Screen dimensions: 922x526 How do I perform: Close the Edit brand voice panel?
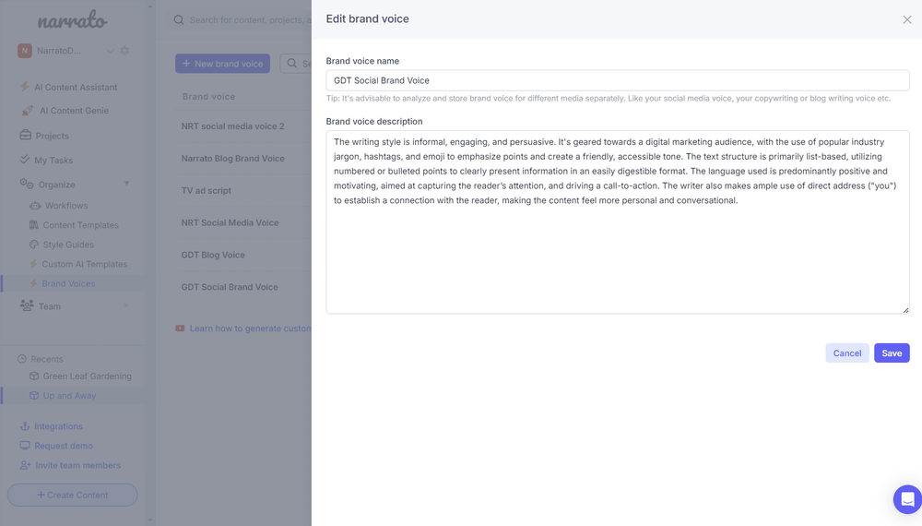(x=906, y=19)
